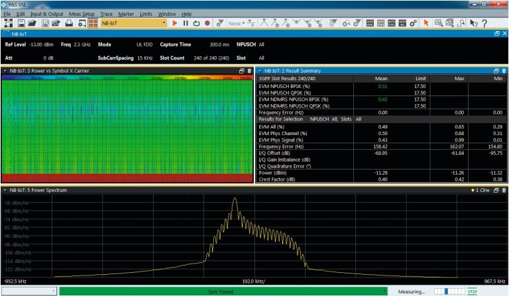The height and width of the screenshot is (296, 509).
Task: Open the Input & Output menu
Action: coord(47,14)
